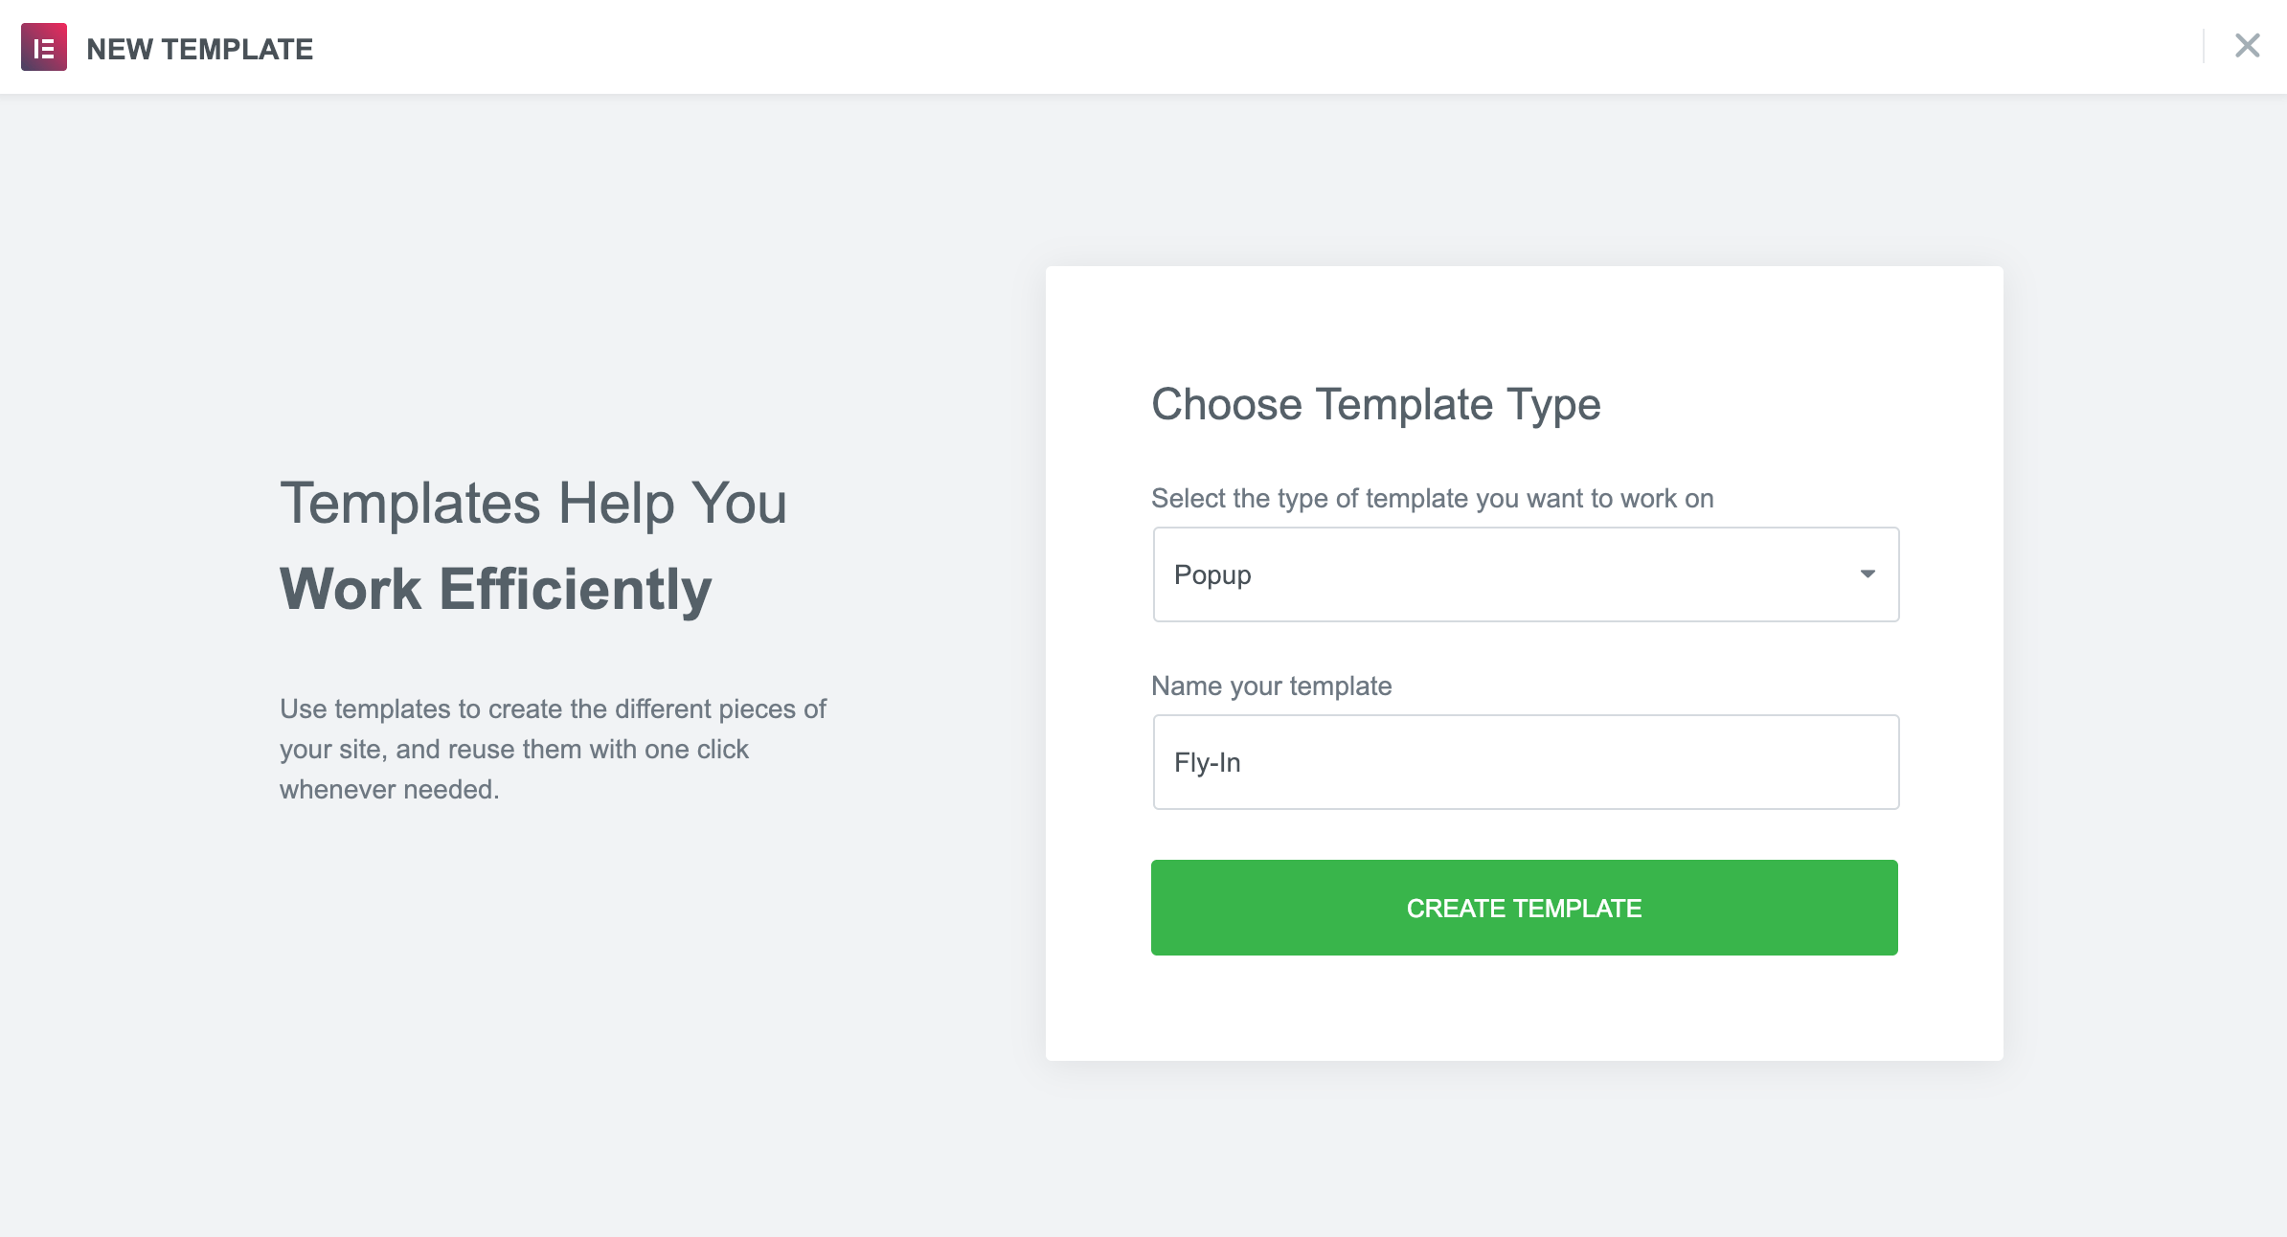Click the "Select the type of template" label
Screen dimensions: 2287x1237
(1432, 498)
